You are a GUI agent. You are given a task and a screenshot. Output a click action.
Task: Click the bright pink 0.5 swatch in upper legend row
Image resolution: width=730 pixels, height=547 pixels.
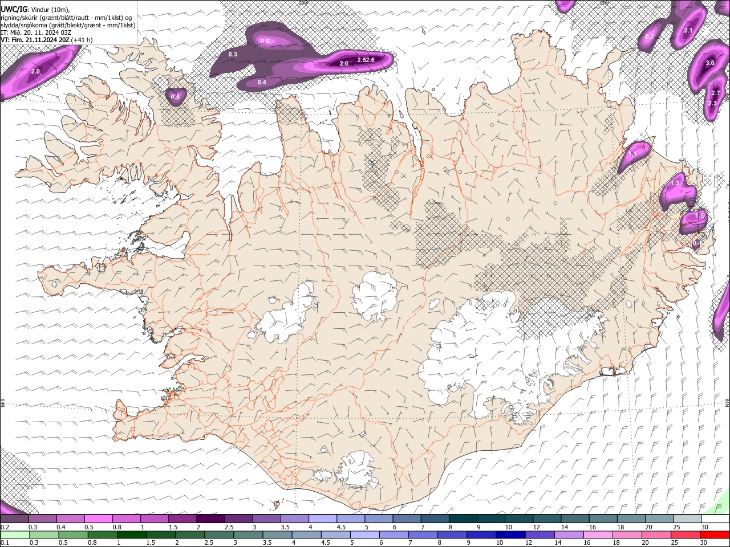(x=98, y=519)
